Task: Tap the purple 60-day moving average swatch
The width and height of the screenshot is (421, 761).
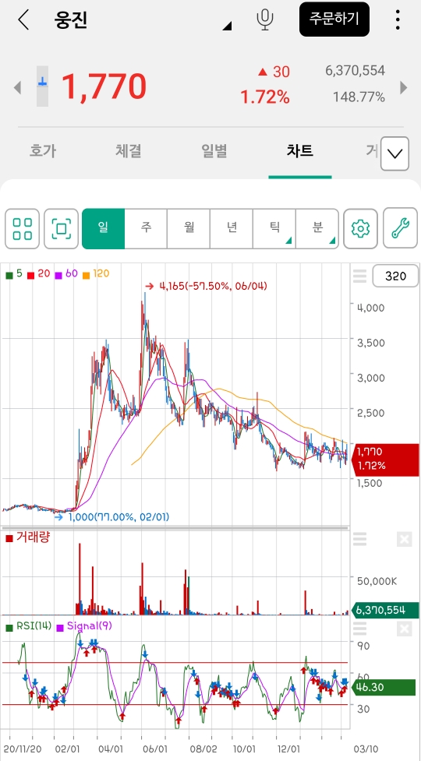Action: 58,275
